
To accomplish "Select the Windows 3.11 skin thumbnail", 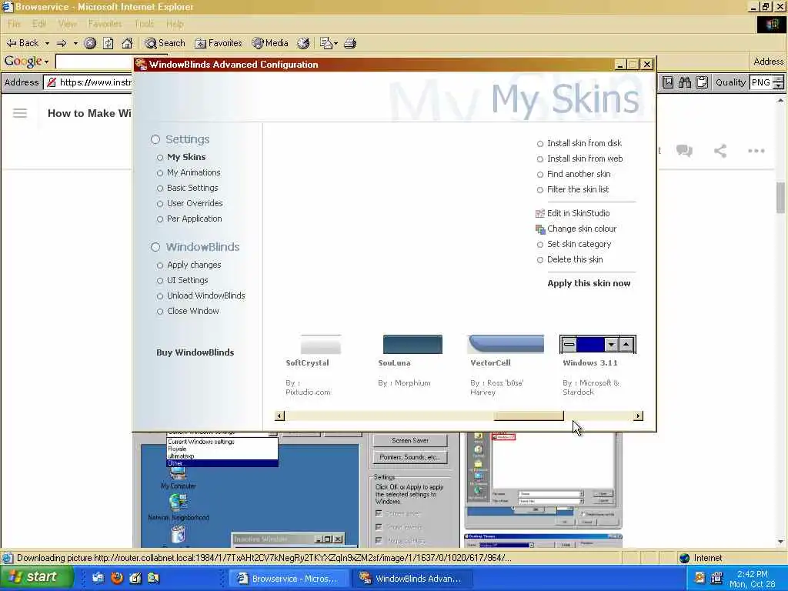I will click(597, 344).
